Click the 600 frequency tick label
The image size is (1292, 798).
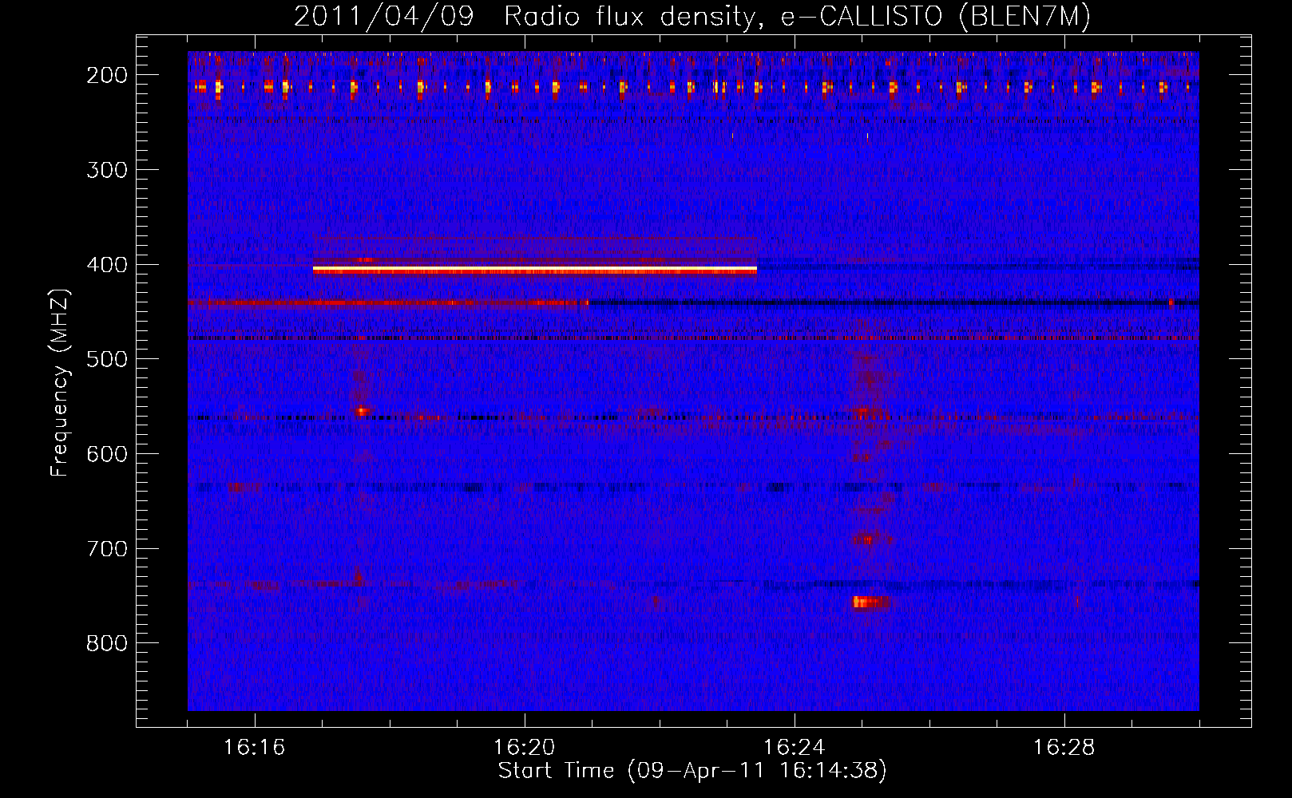[106, 454]
